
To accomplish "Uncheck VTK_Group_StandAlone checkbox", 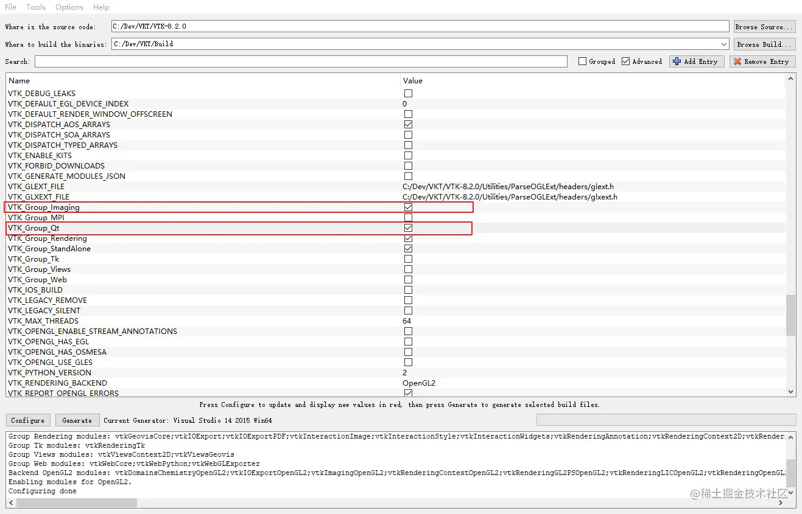I will [x=408, y=249].
